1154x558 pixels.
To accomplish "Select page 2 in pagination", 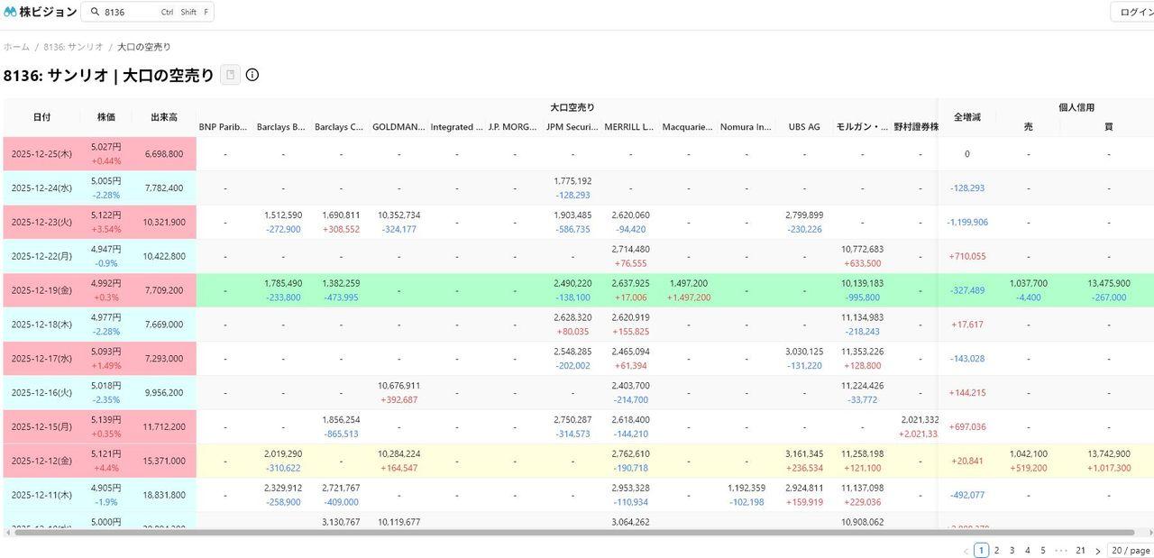I will tap(996, 551).
